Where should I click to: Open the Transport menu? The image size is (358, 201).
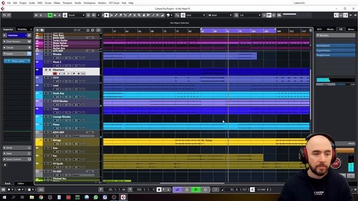coord(67,3)
